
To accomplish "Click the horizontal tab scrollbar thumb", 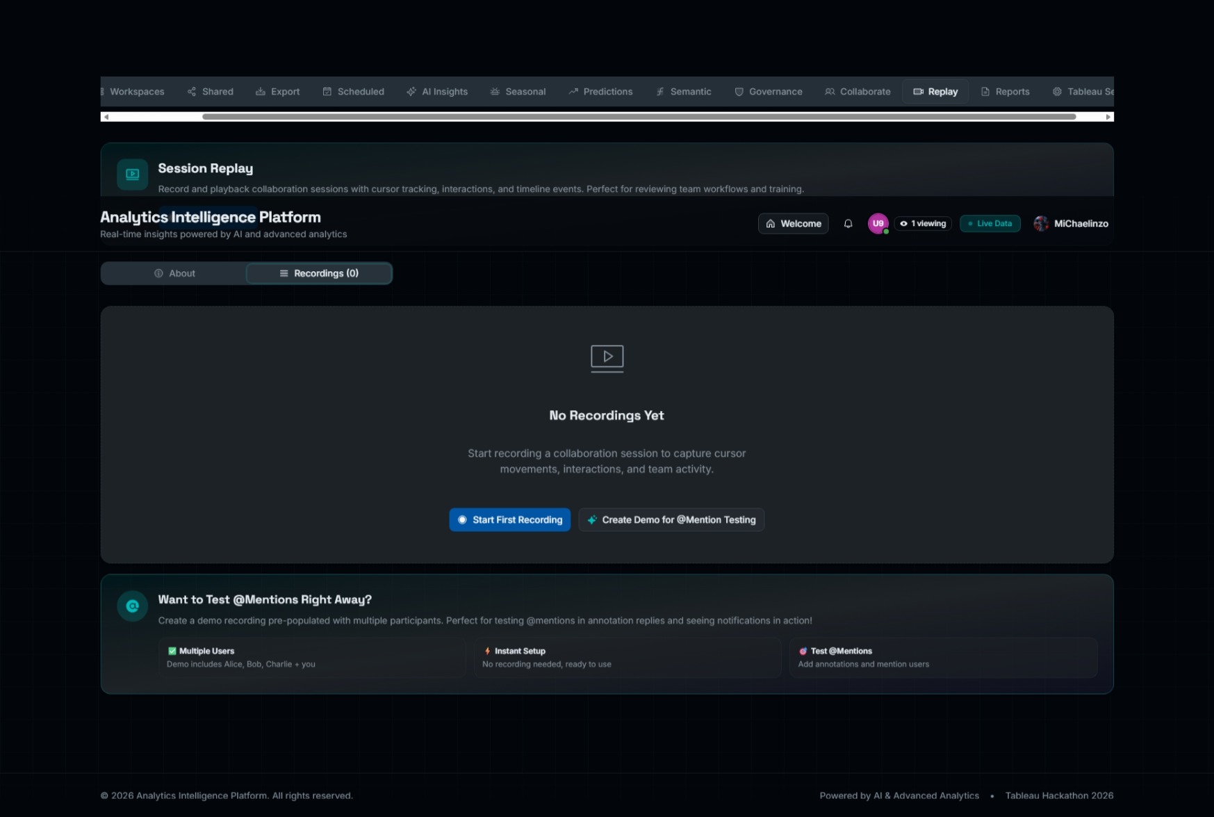I will pyautogui.click(x=639, y=117).
